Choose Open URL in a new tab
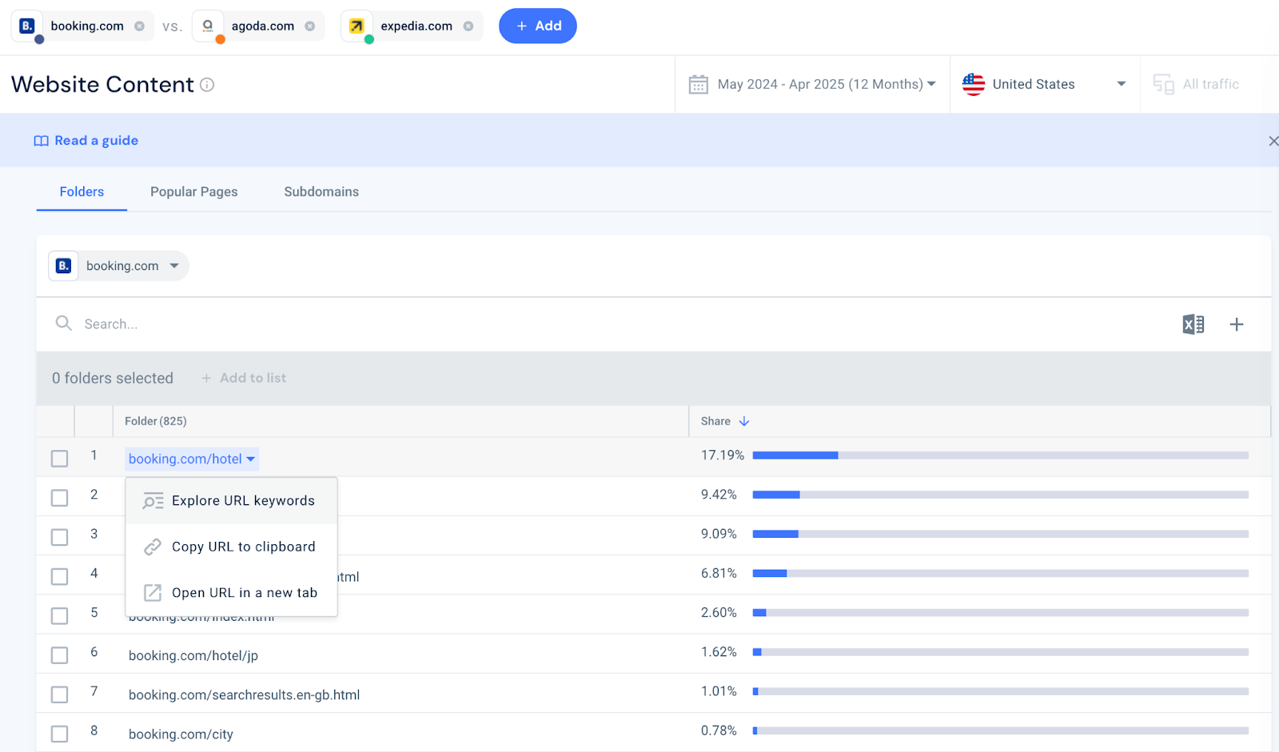The image size is (1279, 752). point(232,593)
